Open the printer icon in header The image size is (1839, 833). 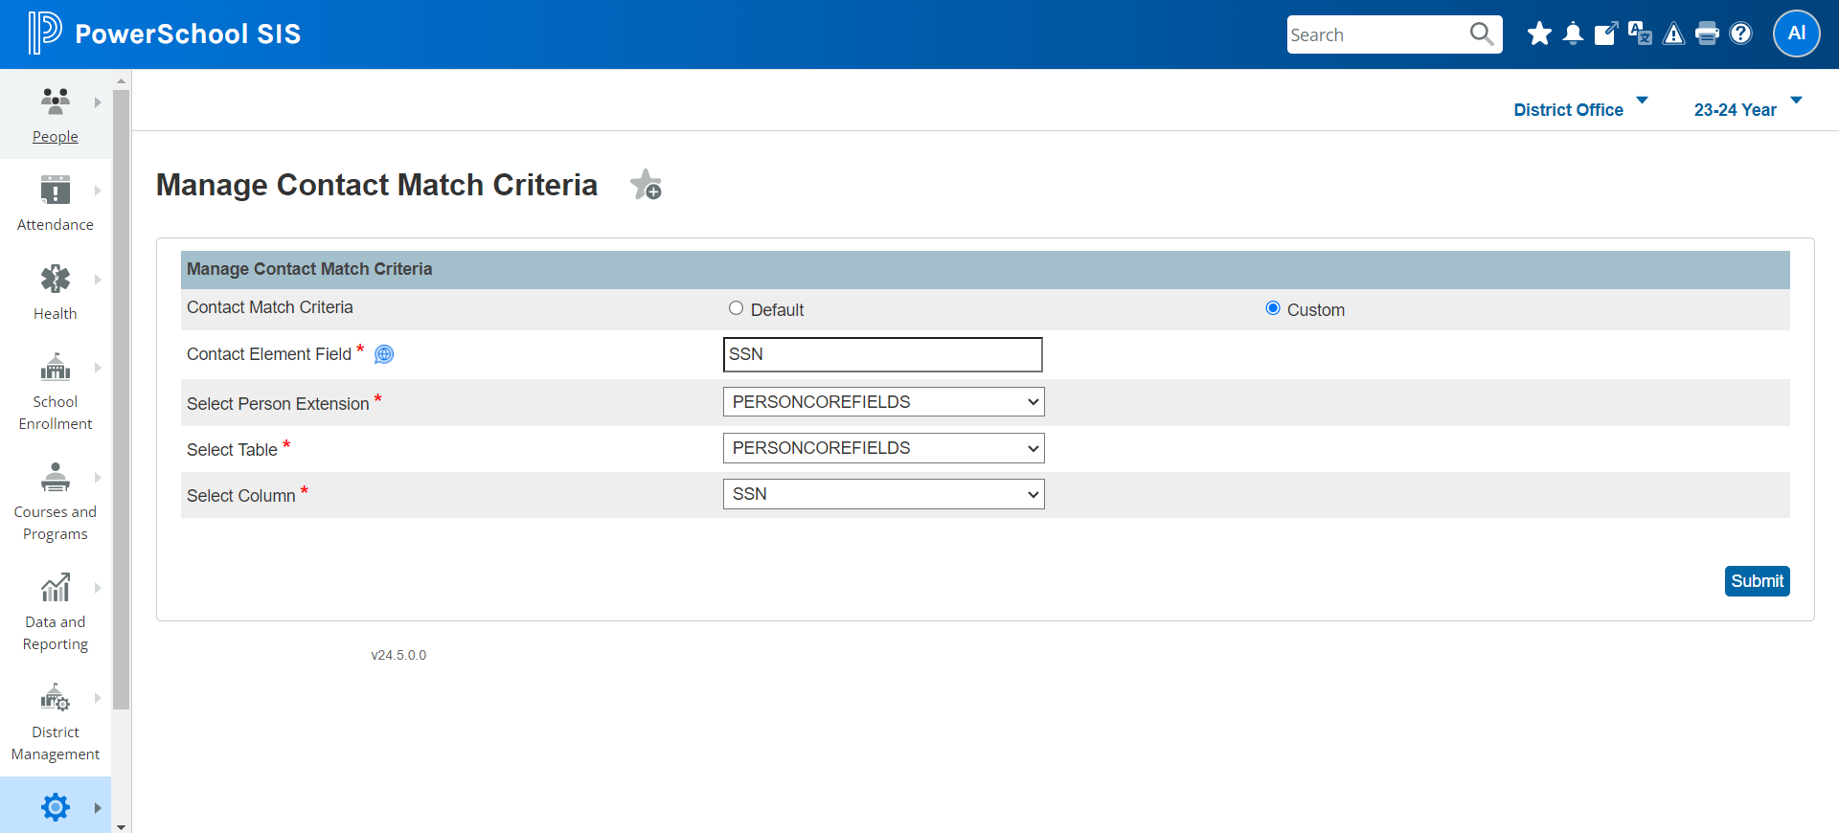pos(1707,34)
